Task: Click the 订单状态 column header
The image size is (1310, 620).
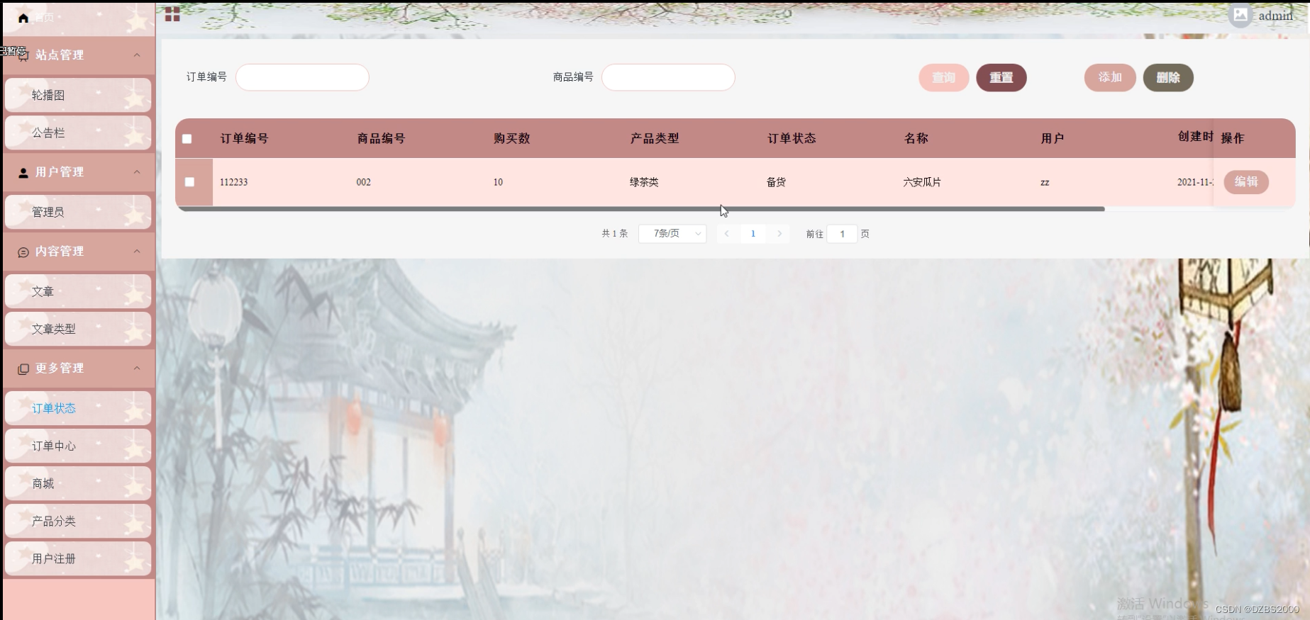Action: pos(792,138)
